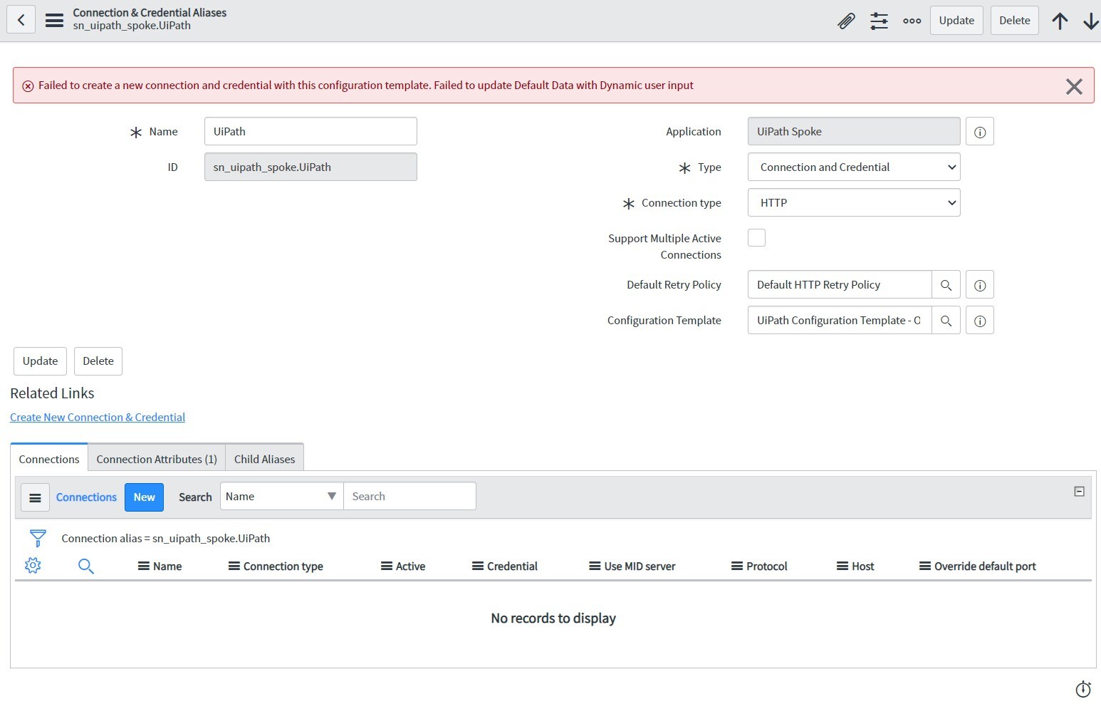The height and width of the screenshot is (704, 1101).
Task: Focus the Default Retry Policy field
Action: click(840, 285)
